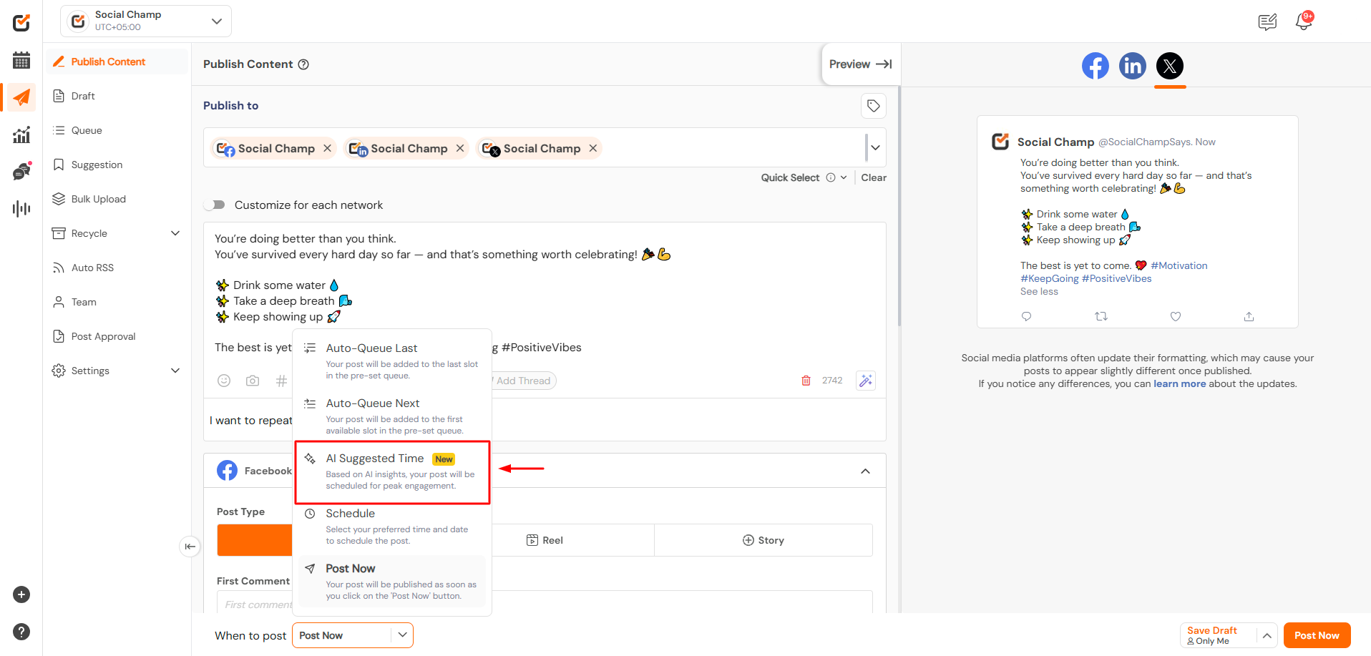The image size is (1371, 656).
Task: Choose Post Now option in menu
Action: pyautogui.click(x=392, y=581)
